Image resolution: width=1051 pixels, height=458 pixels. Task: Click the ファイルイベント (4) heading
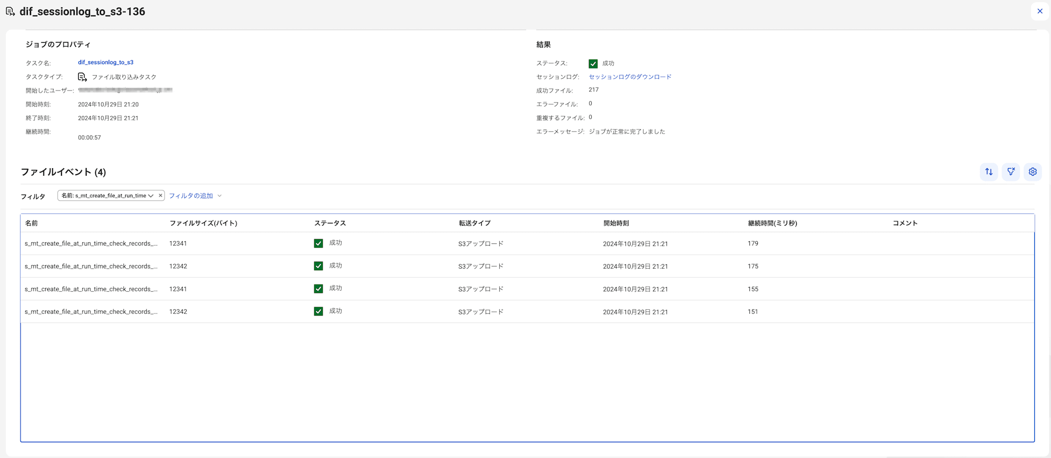click(x=63, y=172)
